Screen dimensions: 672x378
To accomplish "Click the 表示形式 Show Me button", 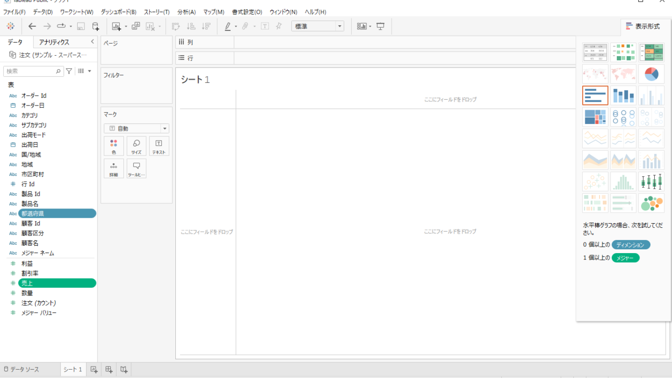I will [643, 26].
